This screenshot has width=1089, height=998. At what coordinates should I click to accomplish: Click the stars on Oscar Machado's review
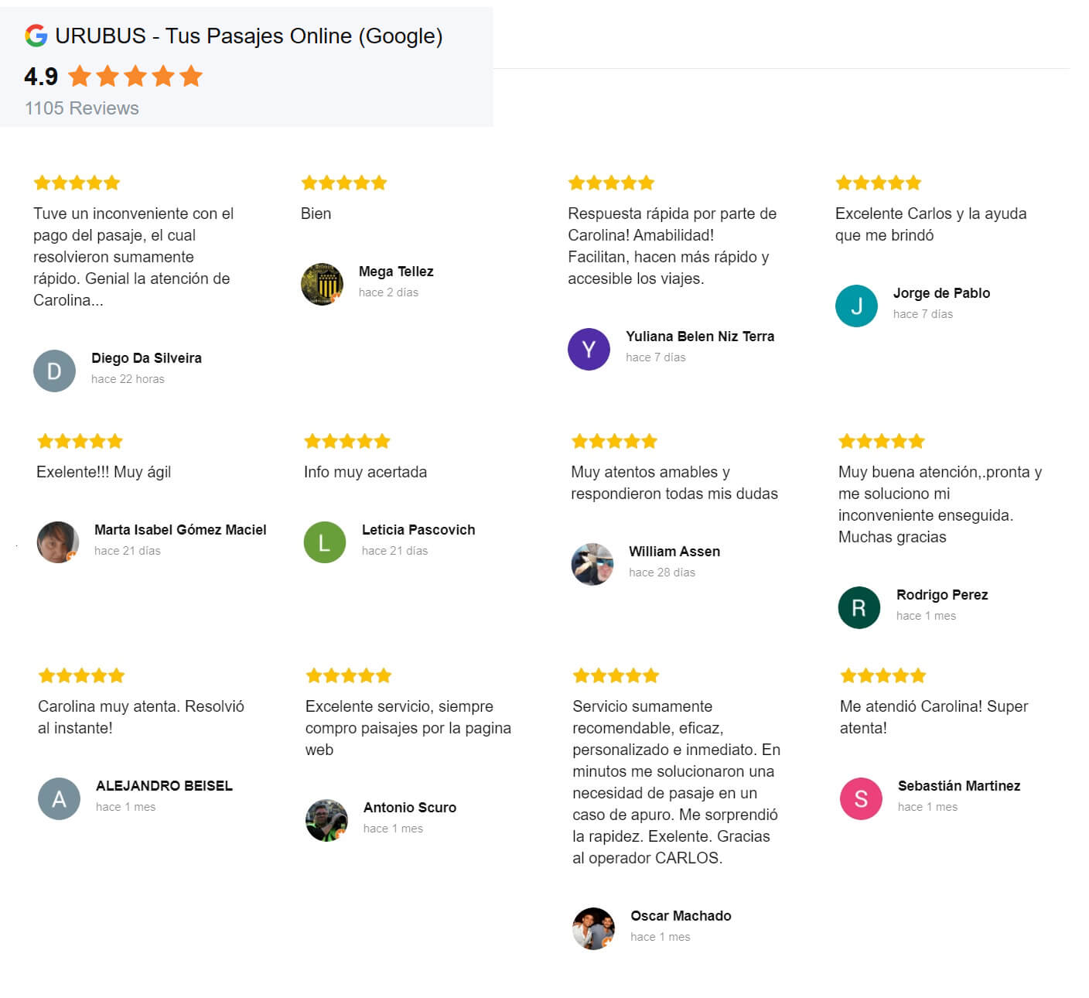pyautogui.click(x=616, y=675)
